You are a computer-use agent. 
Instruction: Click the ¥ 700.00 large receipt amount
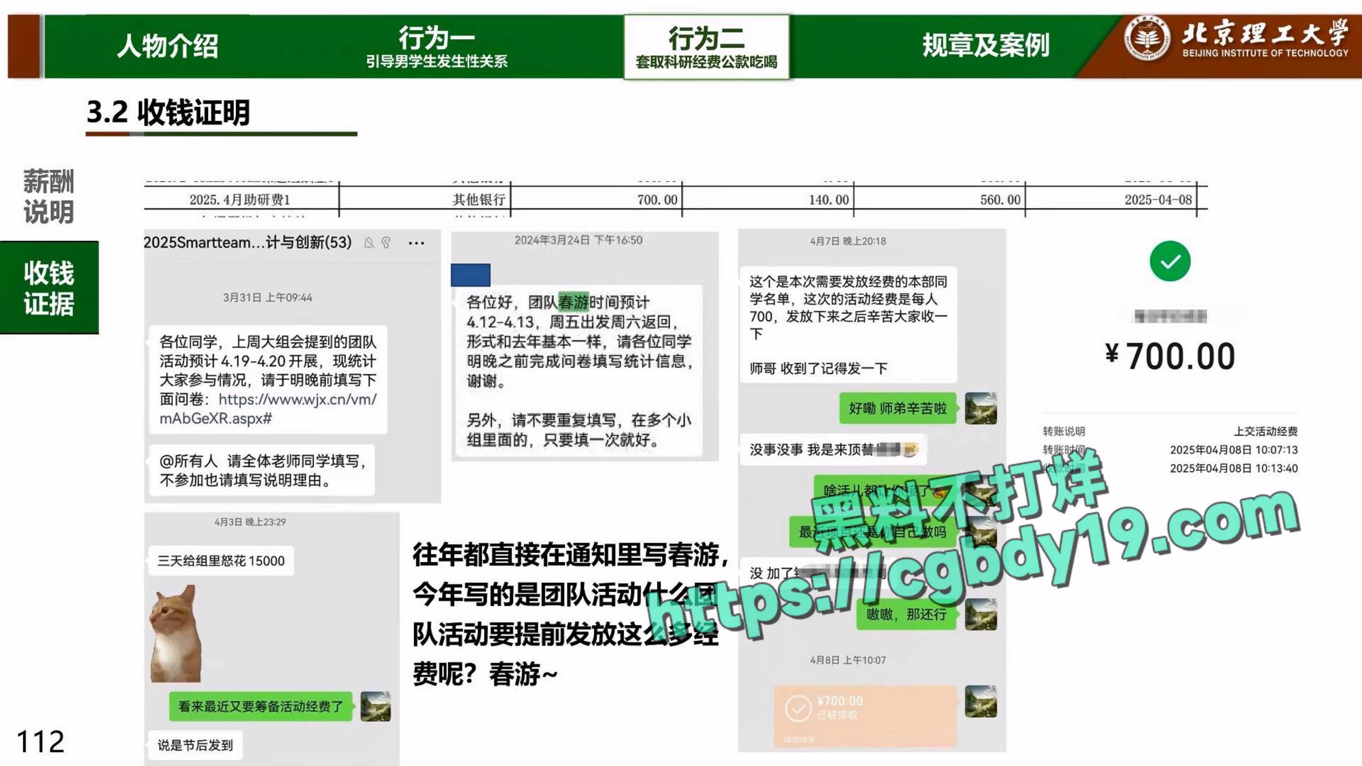(x=1170, y=356)
